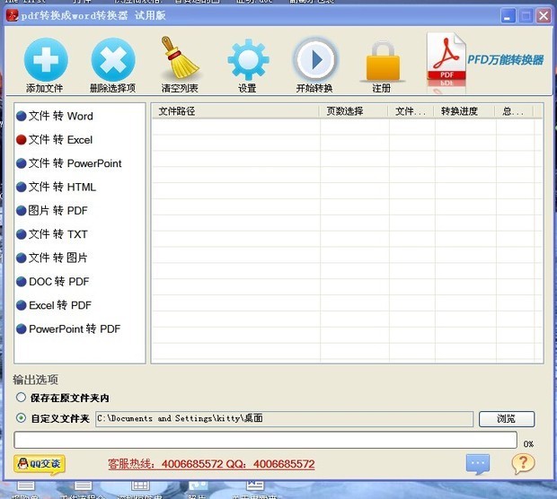This screenshot has height=499, width=557.
Task: Click the 注册 register lock icon
Action: click(381, 61)
